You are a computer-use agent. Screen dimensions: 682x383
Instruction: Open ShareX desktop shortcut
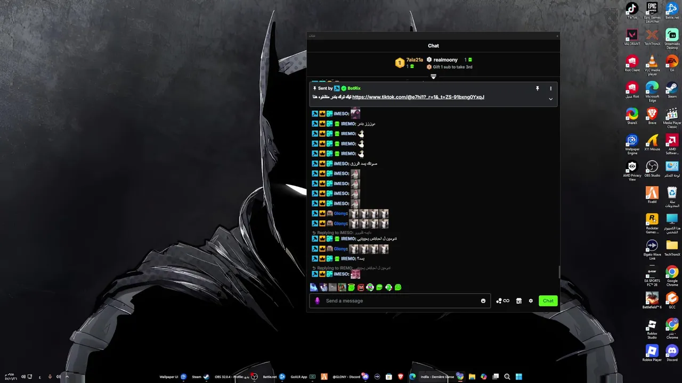(x=632, y=116)
